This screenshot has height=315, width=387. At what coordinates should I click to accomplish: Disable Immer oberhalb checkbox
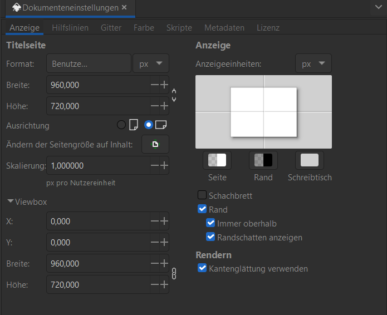210,223
